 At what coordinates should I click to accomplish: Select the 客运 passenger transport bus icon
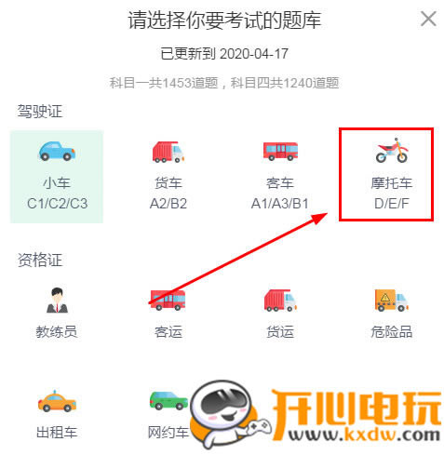click(x=168, y=300)
